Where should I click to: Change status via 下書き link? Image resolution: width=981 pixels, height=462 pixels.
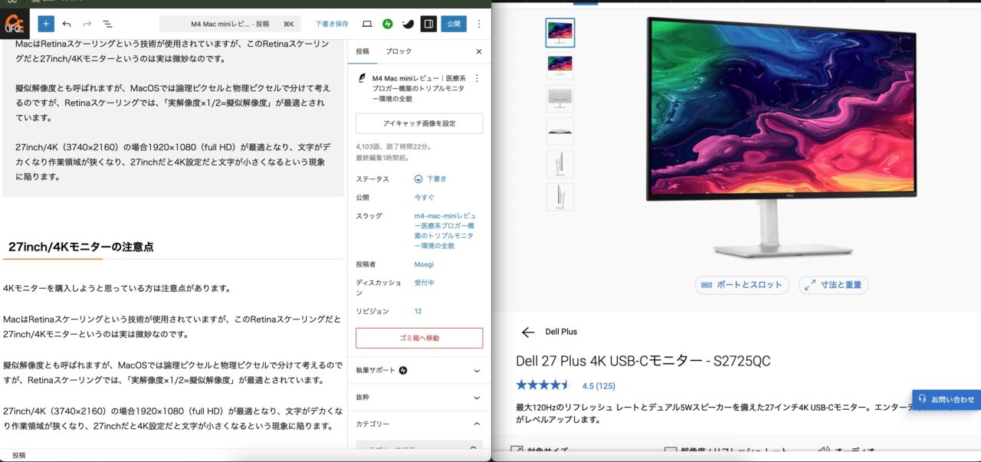(x=436, y=179)
